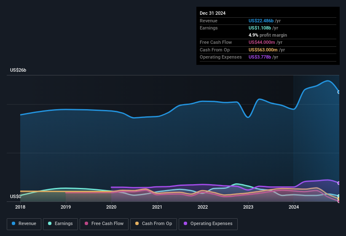Click the 2019 x-axis label

click(x=66, y=207)
